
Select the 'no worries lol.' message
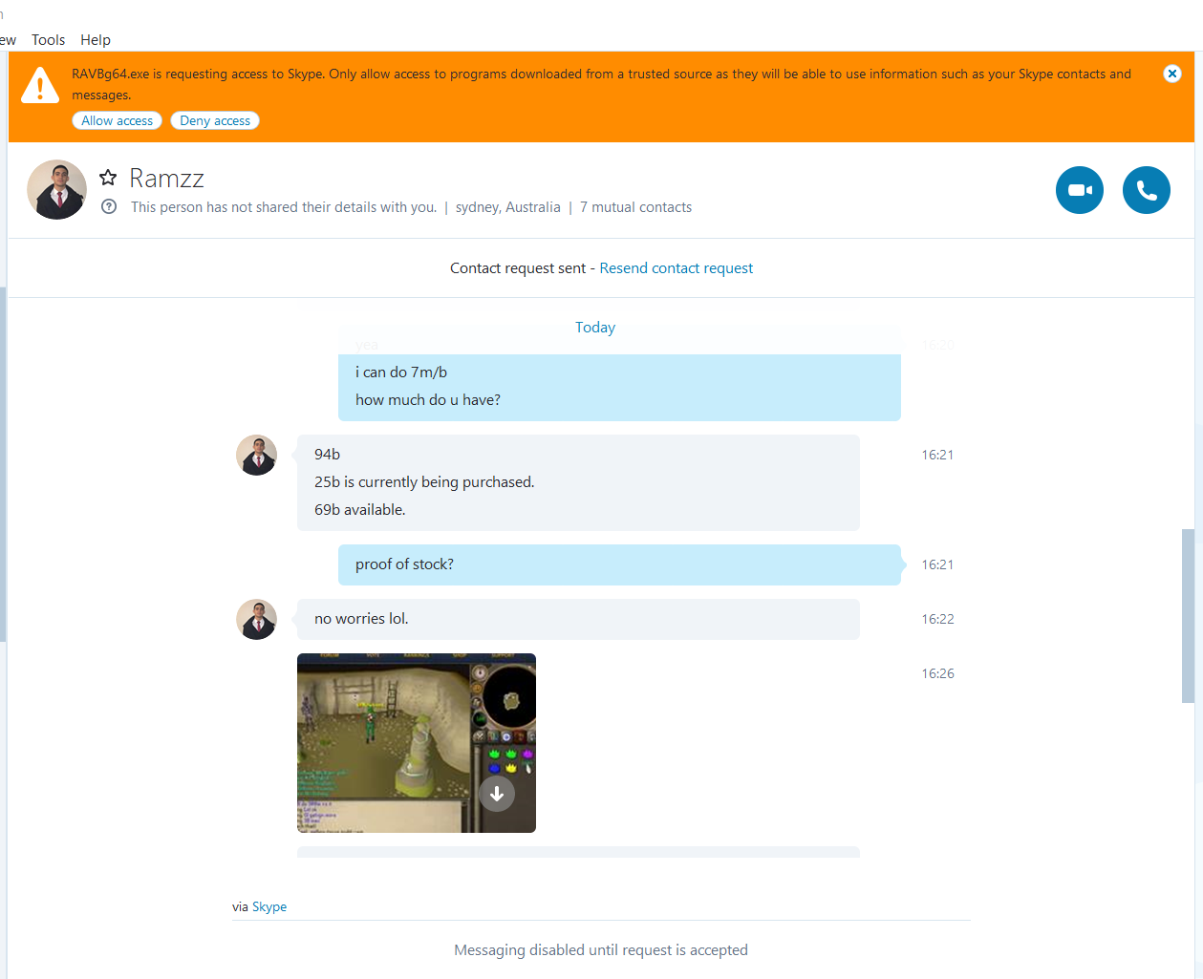click(578, 619)
